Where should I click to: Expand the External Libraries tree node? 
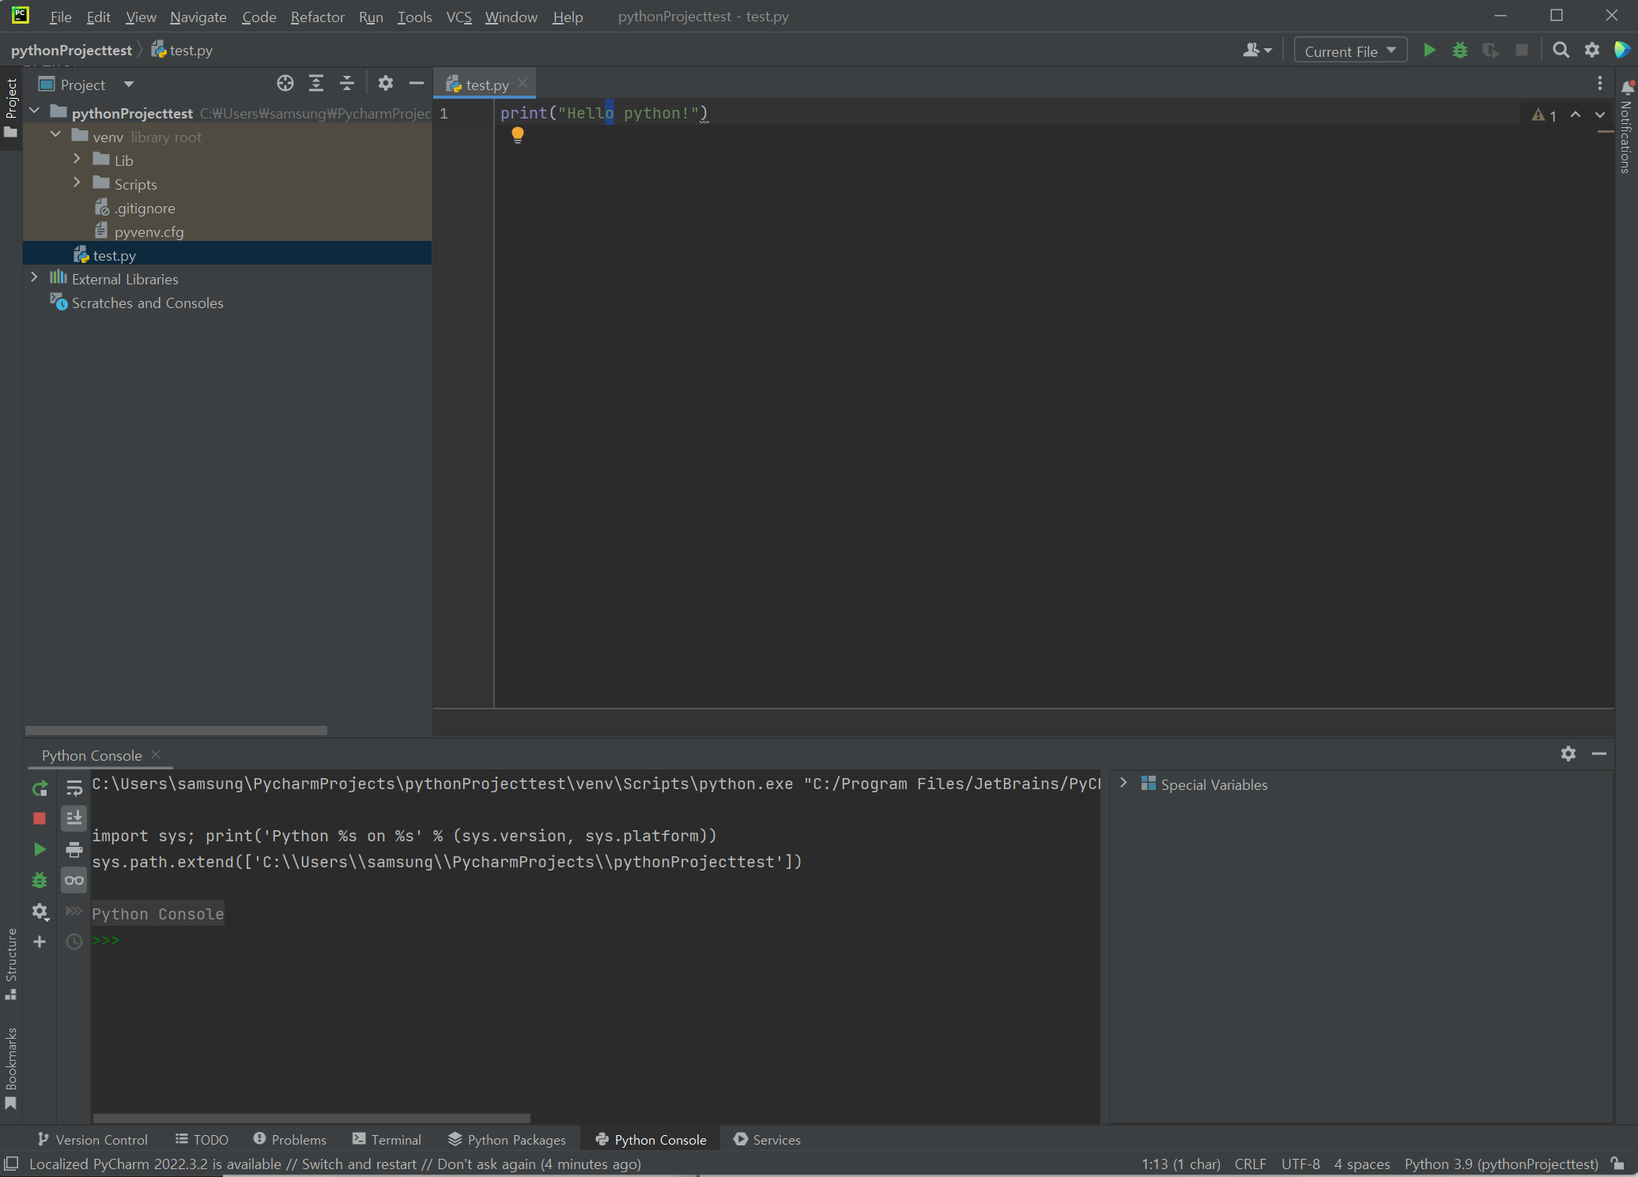click(34, 278)
